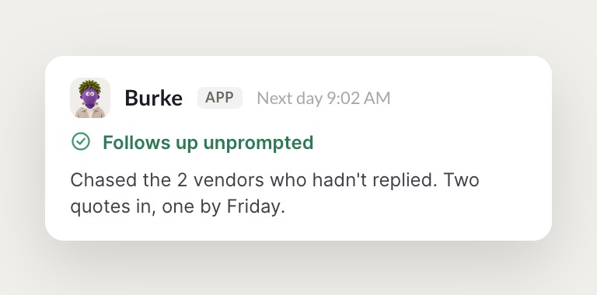Click the Next day text in timestamp
The image size is (597, 295).
point(290,99)
